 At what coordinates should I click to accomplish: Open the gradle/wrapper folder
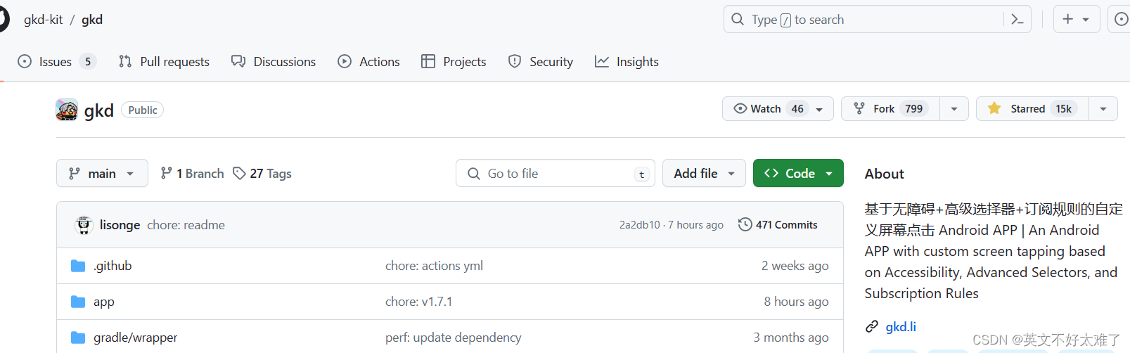(136, 338)
